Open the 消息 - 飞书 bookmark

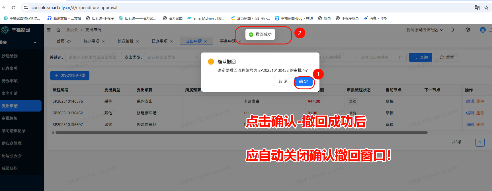coord(375,18)
